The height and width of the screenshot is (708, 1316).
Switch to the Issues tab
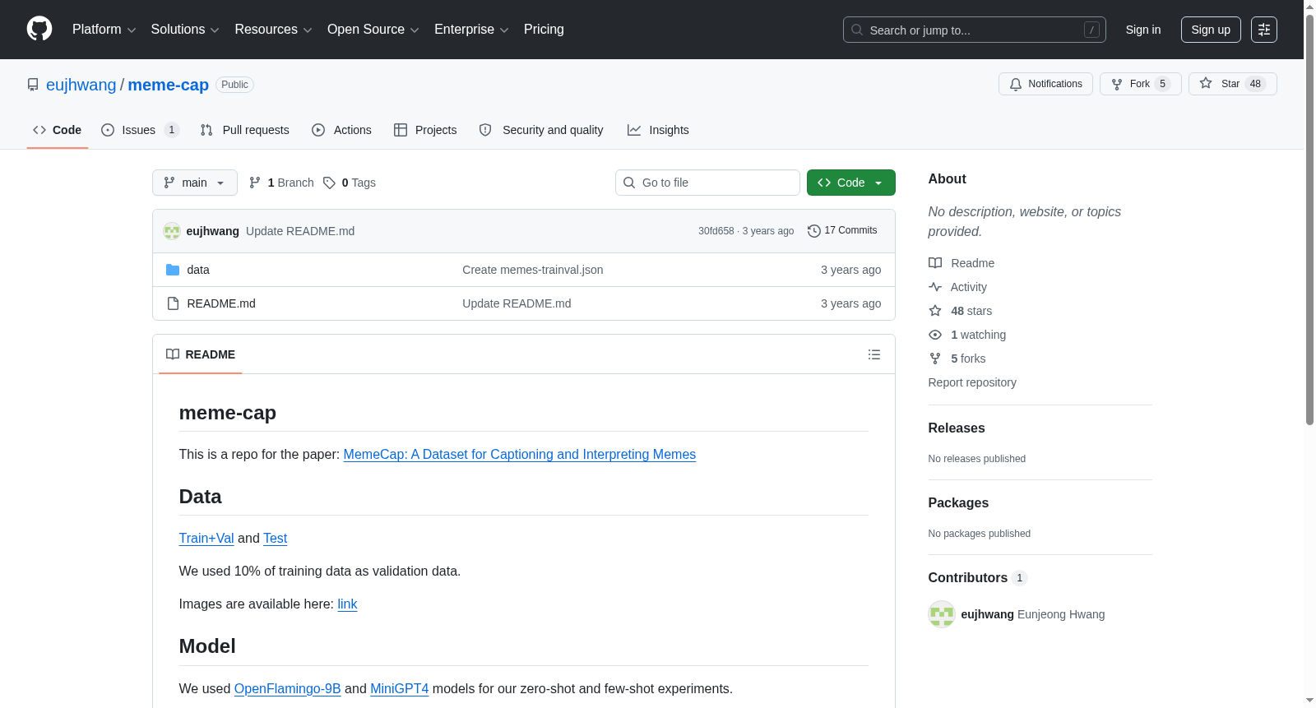tap(141, 130)
